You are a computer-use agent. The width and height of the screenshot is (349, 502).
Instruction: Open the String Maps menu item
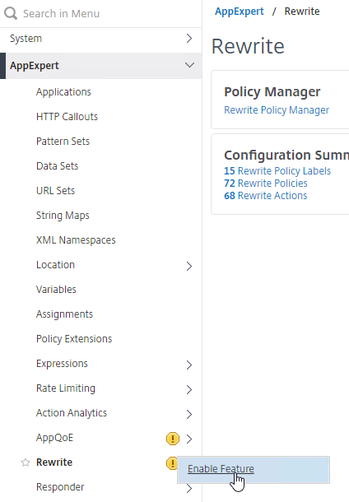click(63, 216)
